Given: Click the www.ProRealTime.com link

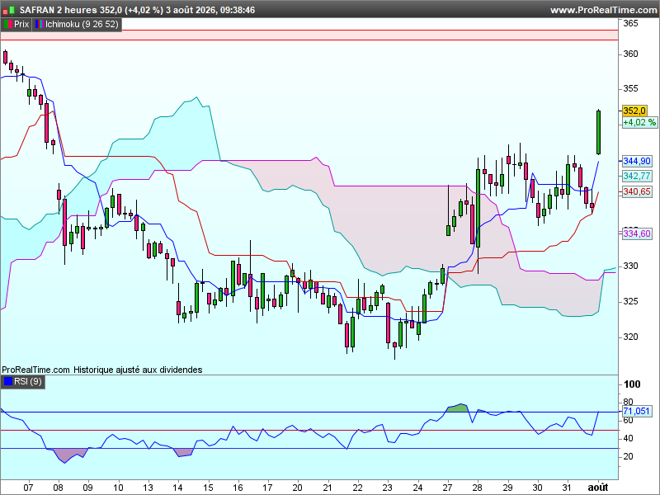Looking at the screenshot, I should tap(604, 10).
